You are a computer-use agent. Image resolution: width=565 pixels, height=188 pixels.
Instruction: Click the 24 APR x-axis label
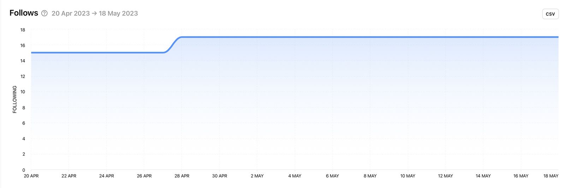pos(106,176)
